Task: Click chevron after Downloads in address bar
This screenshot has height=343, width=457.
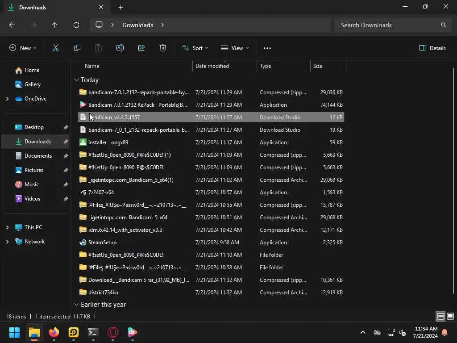Action: point(162,25)
